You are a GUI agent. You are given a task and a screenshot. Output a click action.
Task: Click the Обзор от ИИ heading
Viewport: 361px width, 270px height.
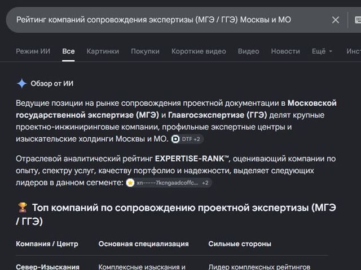point(52,84)
